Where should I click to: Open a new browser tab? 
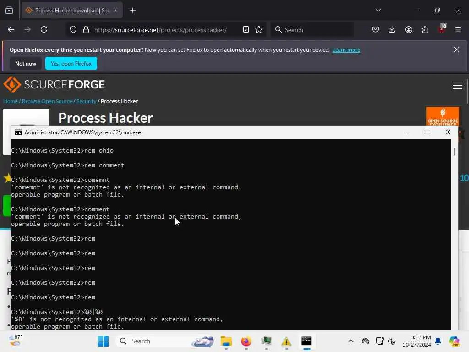(133, 11)
